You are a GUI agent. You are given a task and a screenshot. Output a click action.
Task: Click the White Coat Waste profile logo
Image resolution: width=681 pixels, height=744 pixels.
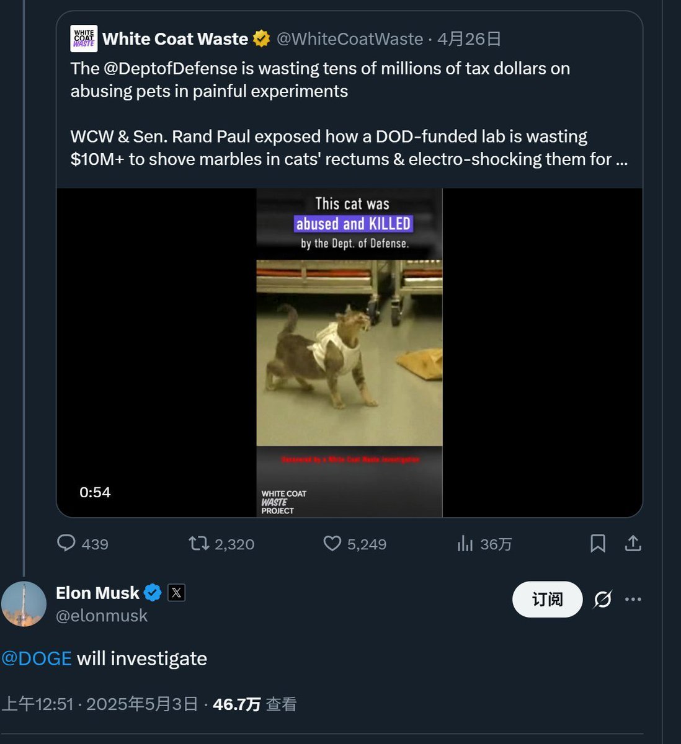[84, 39]
